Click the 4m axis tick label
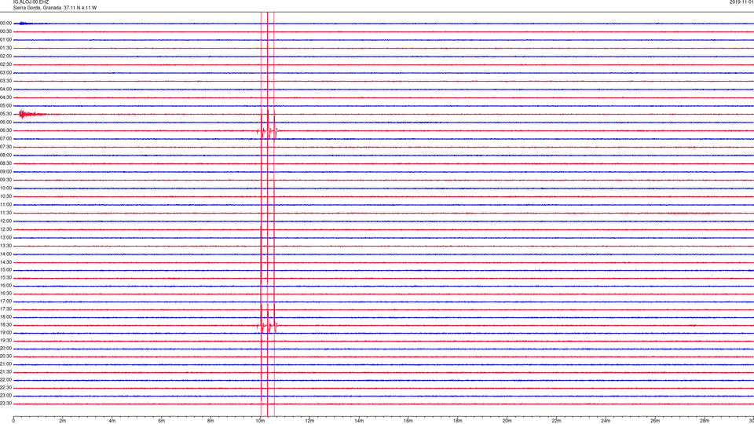 (x=112, y=421)
